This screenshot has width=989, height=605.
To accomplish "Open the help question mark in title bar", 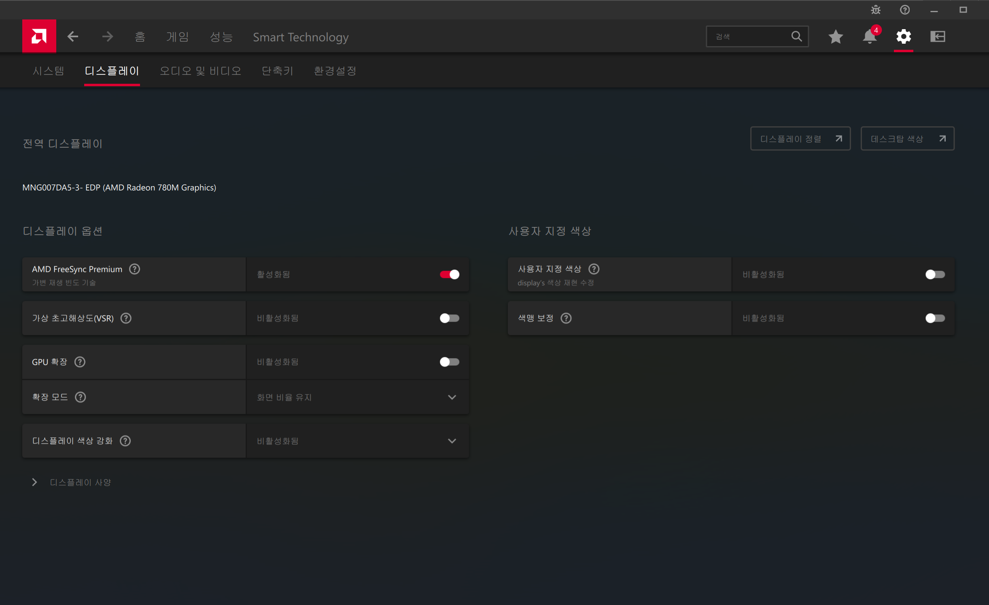I will click(905, 10).
